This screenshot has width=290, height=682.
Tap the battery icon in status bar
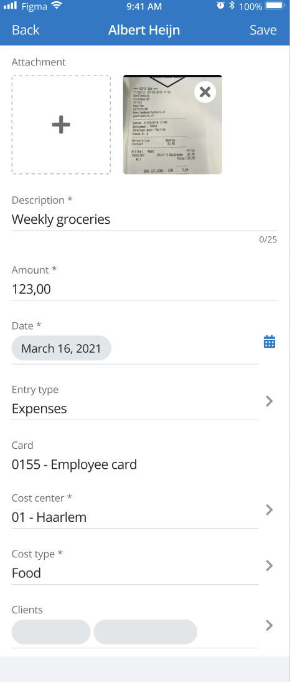(x=276, y=6)
